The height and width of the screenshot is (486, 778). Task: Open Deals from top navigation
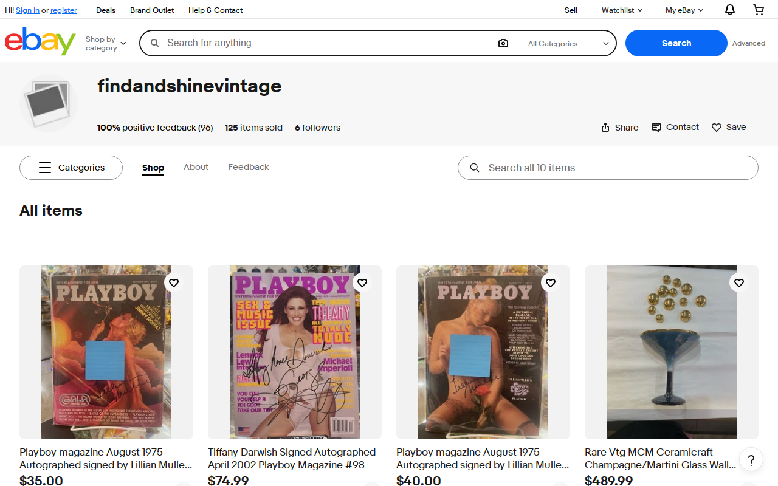click(106, 10)
